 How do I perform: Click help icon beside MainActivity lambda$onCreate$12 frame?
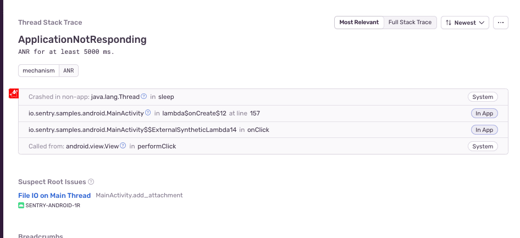tap(148, 113)
